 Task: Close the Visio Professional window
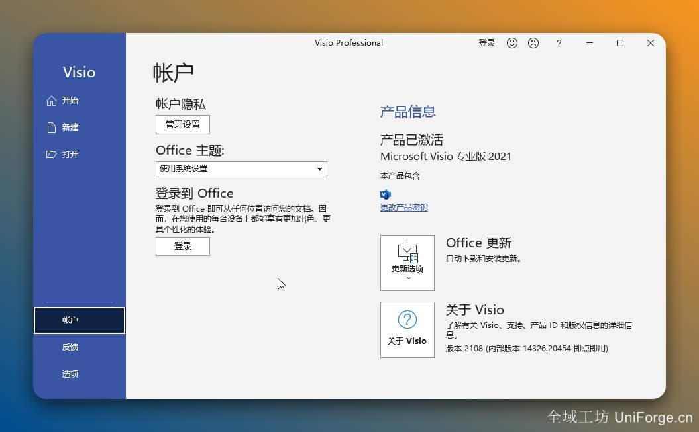tap(651, 43)
